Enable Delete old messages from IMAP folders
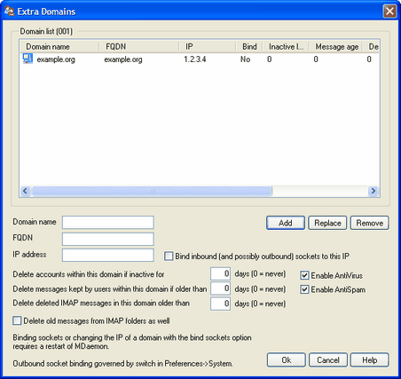Image resolution: width=401 pixels, height=379 pixels. pos(17,320)
